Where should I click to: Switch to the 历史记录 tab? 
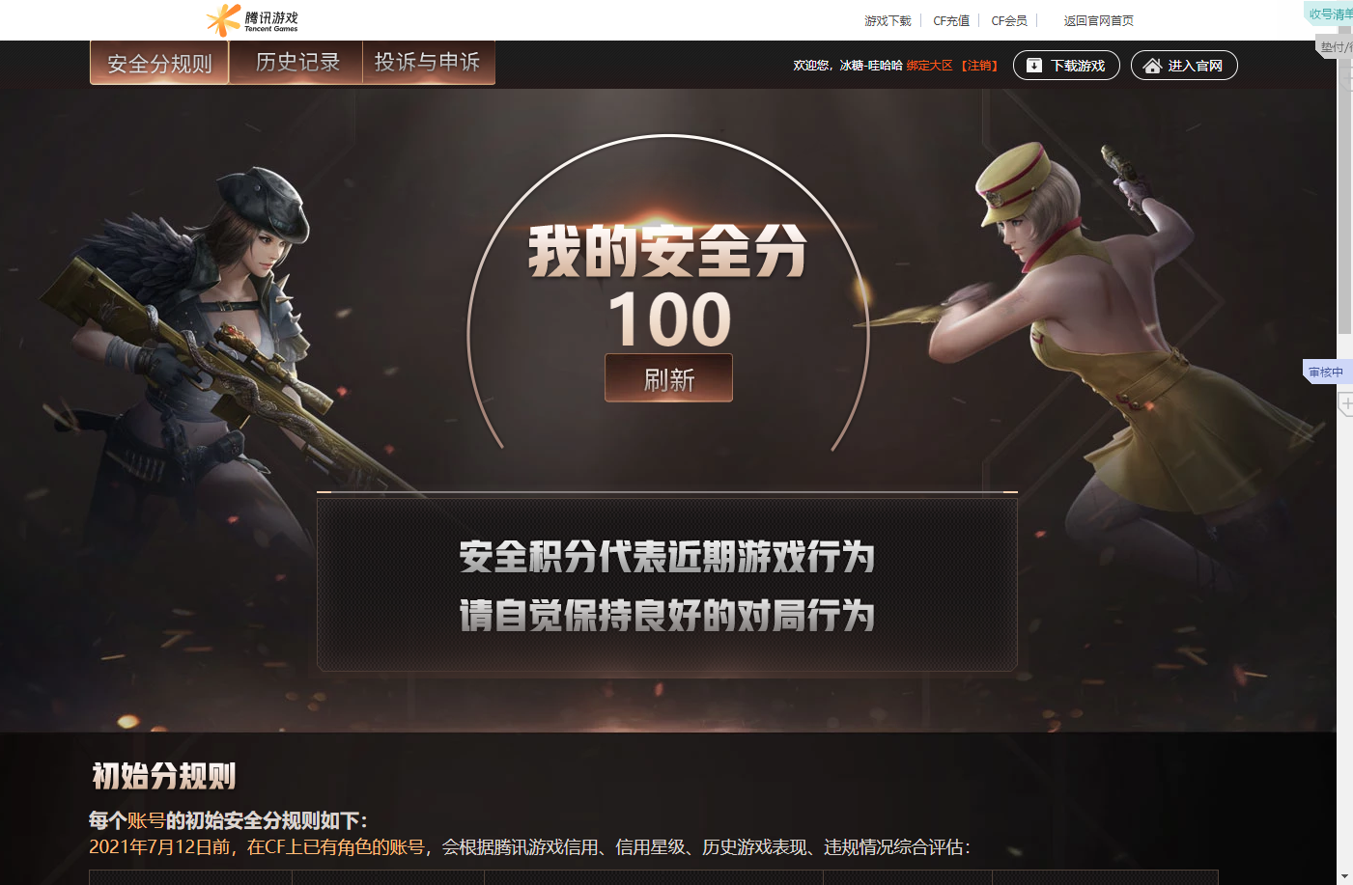pyautogui.click(x=297, y=62)
